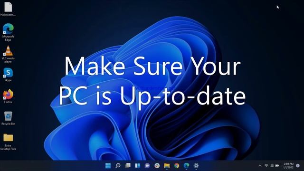Launch Microsoft Edge from the desktop shortcut
The image size is (304, 171).
(x=8, y=32)
